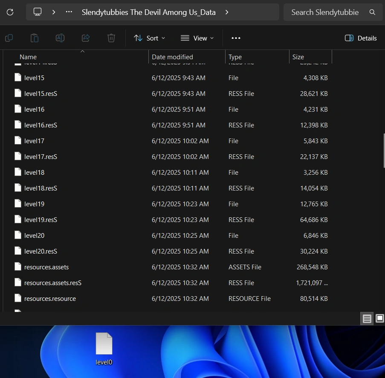The height and width of the screenshot is (378, 385).
Task: Switch to details list view layout
Action: click(367, 318)
